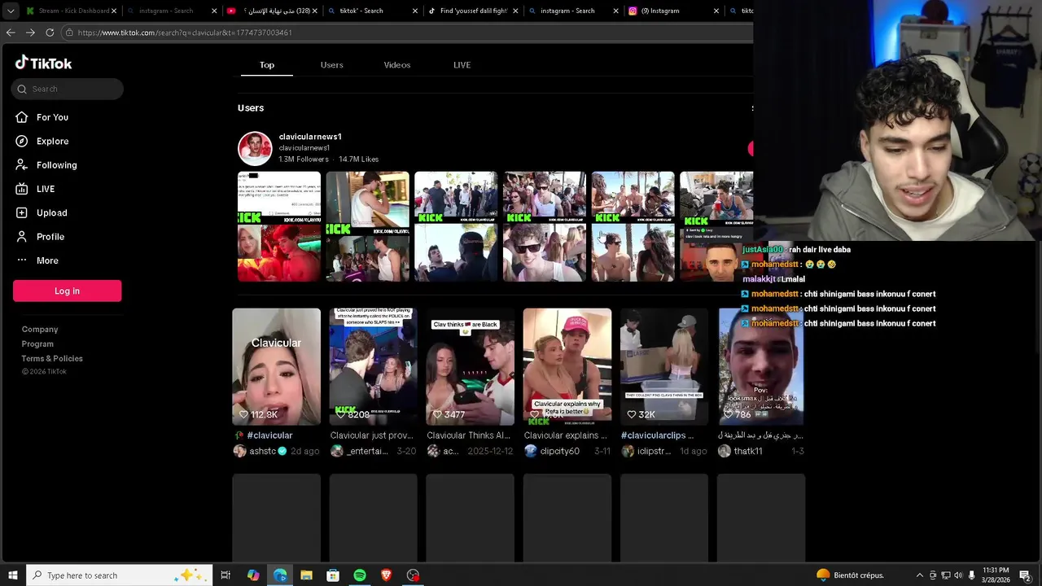This screenshot has width=1042, height=586.
Task: Open thatk11 creator profile link
Action: pyautogui.click(x=748, y=451)
